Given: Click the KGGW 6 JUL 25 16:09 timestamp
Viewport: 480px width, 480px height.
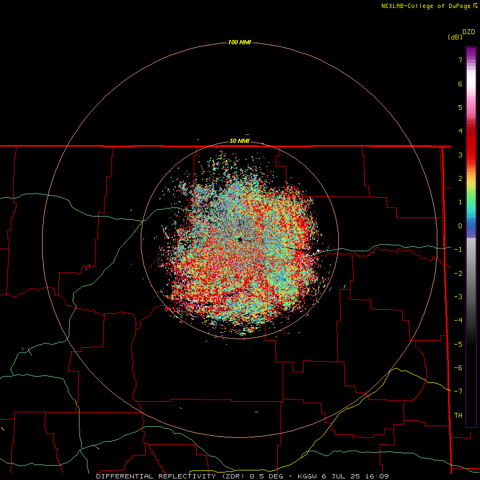Looking at the screenshot, I should [343, 476].
